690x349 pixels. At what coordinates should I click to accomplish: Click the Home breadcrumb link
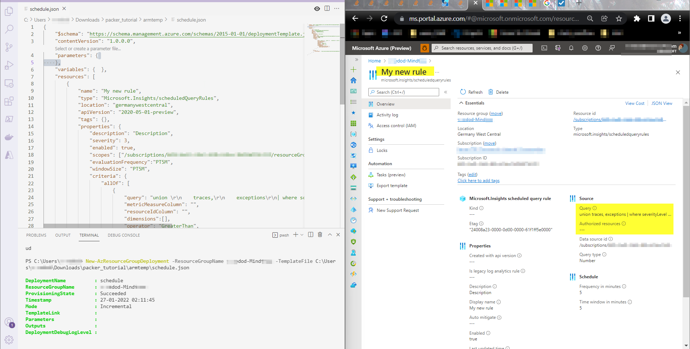374,61
